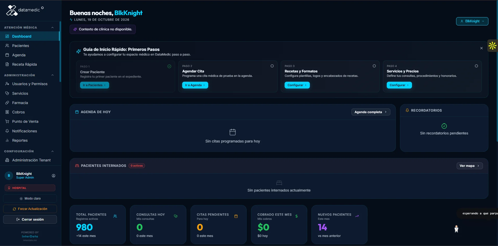Click the red HOSPITAL badge
The height and width of the screenshot is (246, 498).
pyautogui.click(x=30, y=188)
